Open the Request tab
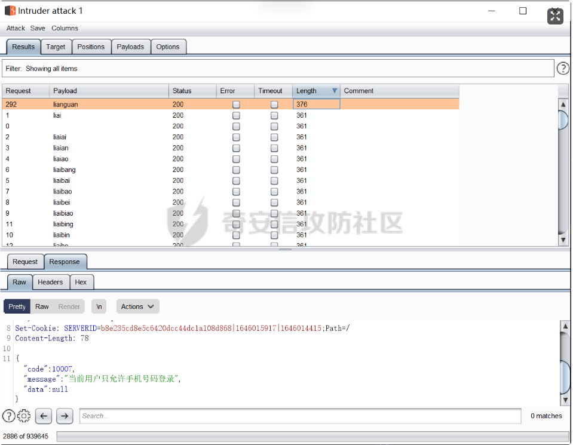Viewport: 573px width, 445px height. [25, 262]
